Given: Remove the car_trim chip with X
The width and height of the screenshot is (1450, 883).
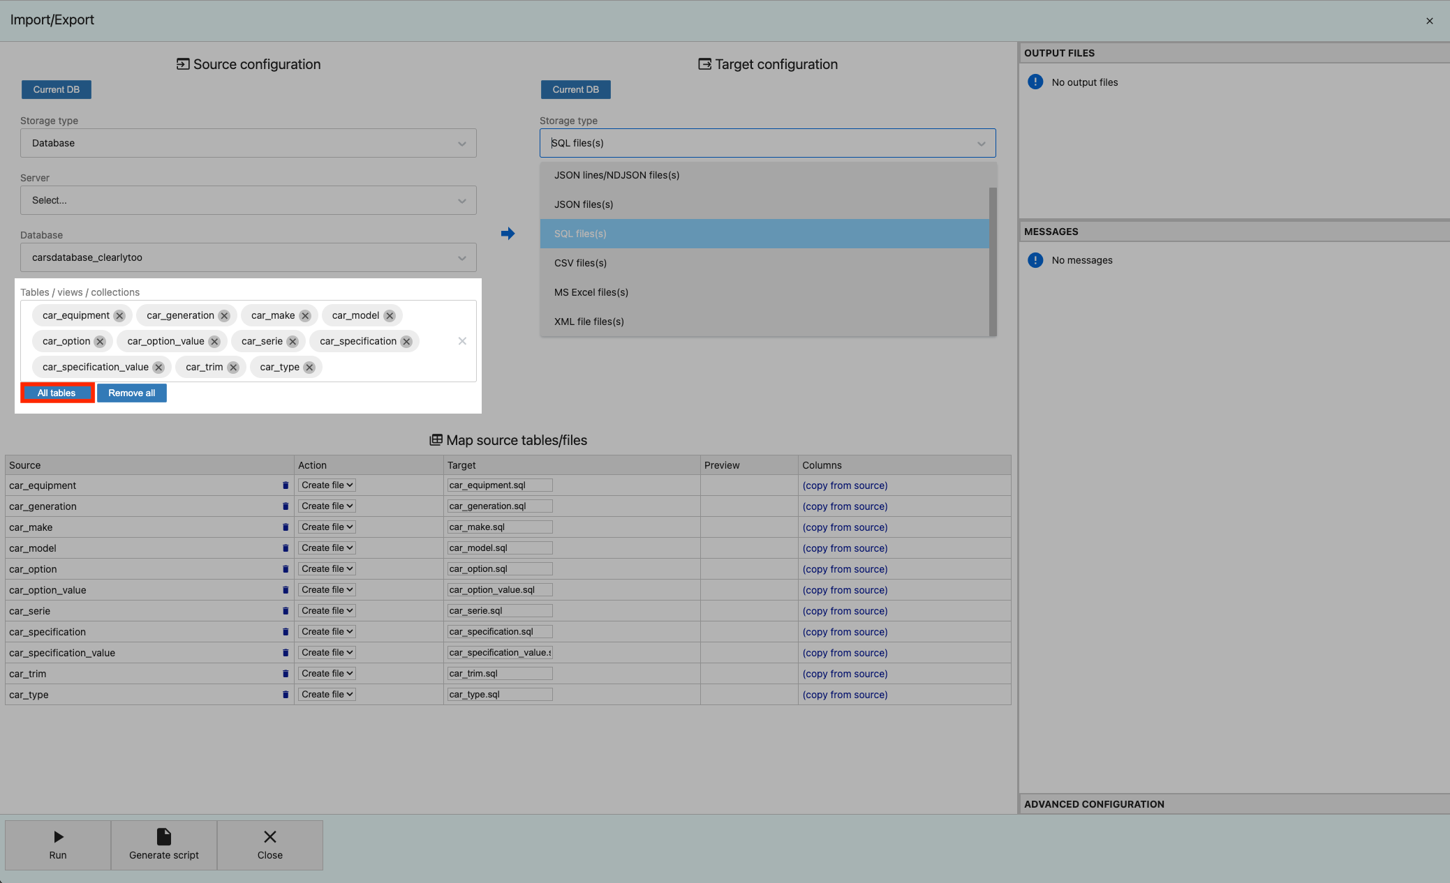Looking at the screenshot, I should click(233, 368).
